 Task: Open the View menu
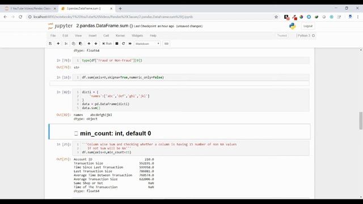pyautogui.click(x=78, y=35)
